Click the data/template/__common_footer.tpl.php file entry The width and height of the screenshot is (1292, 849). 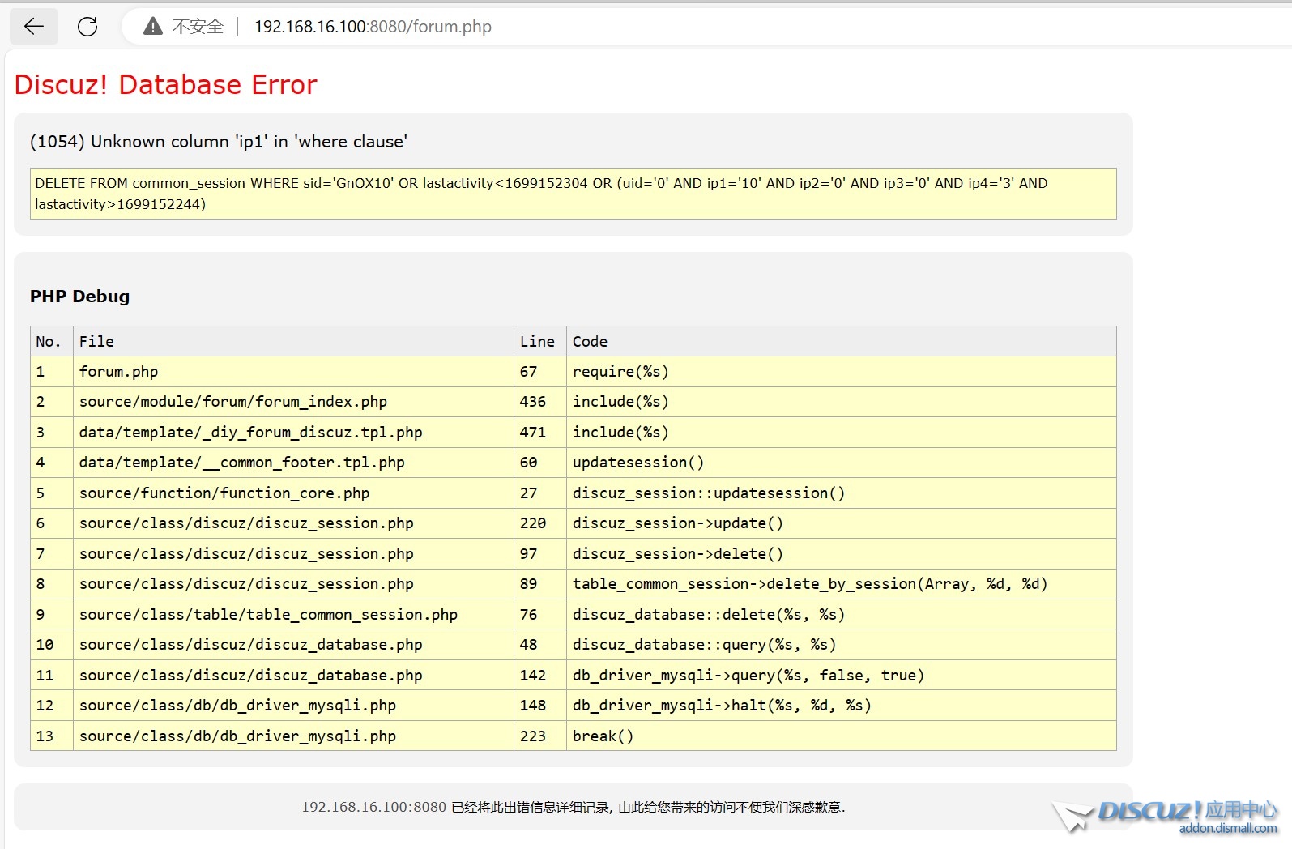[241, 463]
